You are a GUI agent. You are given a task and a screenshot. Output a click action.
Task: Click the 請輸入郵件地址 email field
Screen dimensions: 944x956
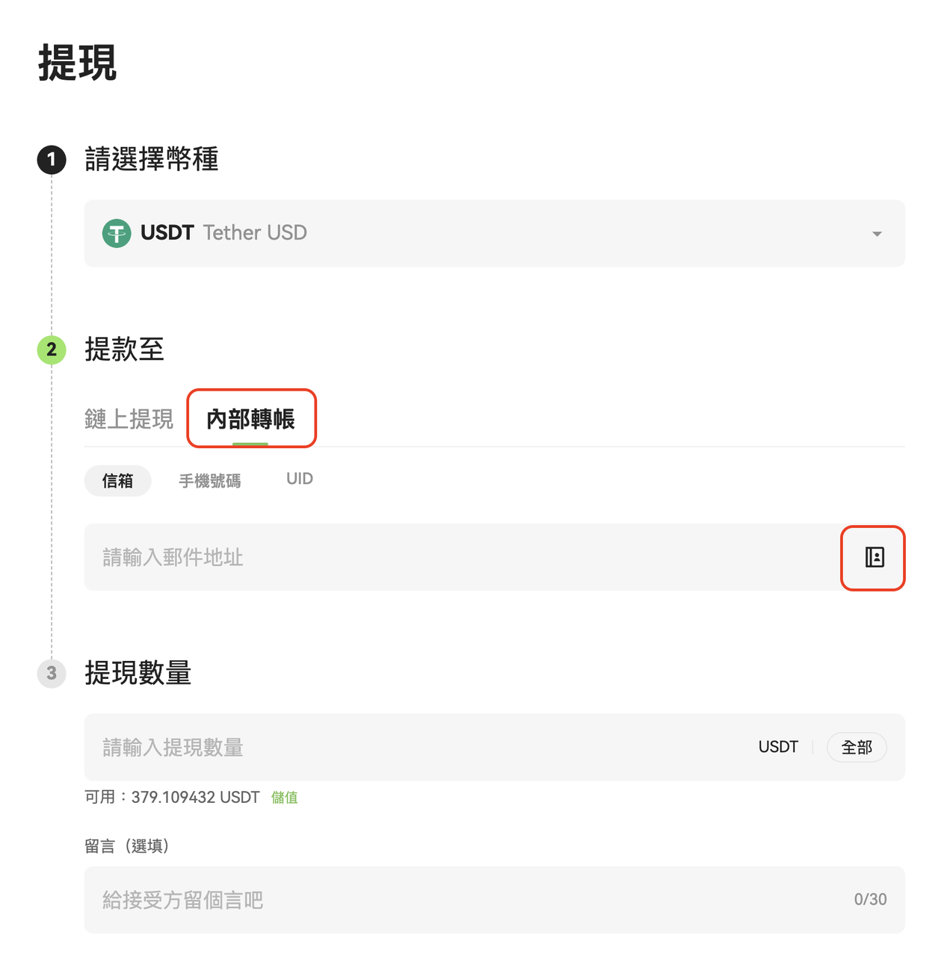(x=448, y=557)
